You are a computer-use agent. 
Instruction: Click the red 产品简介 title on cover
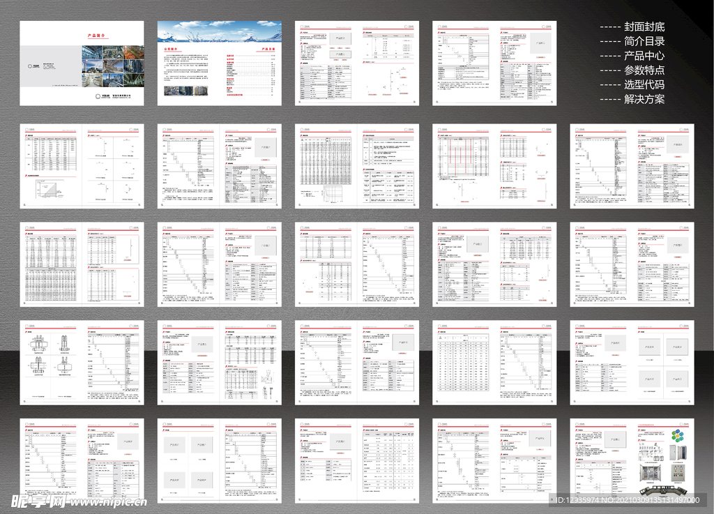tap(96, 35)
